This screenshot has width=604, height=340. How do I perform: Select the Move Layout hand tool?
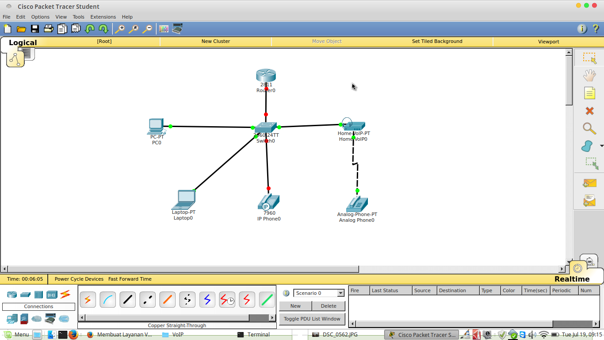pos(590,75)
